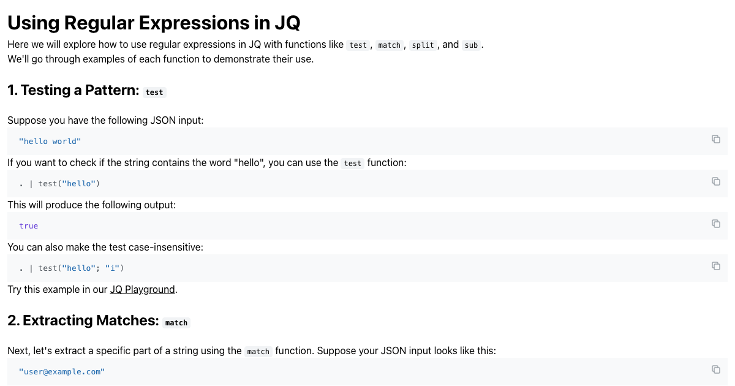735x386 pixels.
Task: Click the inline split code in the intro
Action: click(x=423, y=45)
